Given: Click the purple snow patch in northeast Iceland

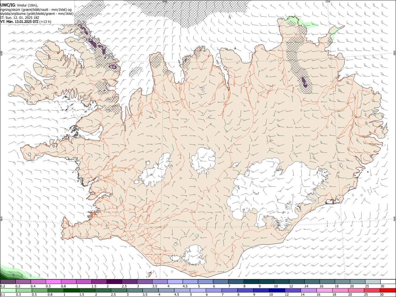Looking at the screenshot, I should [x=305, y=82].
